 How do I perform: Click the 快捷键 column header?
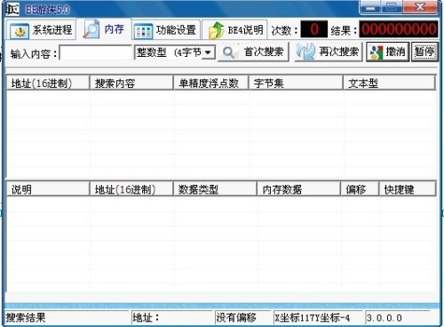(408, 189)
